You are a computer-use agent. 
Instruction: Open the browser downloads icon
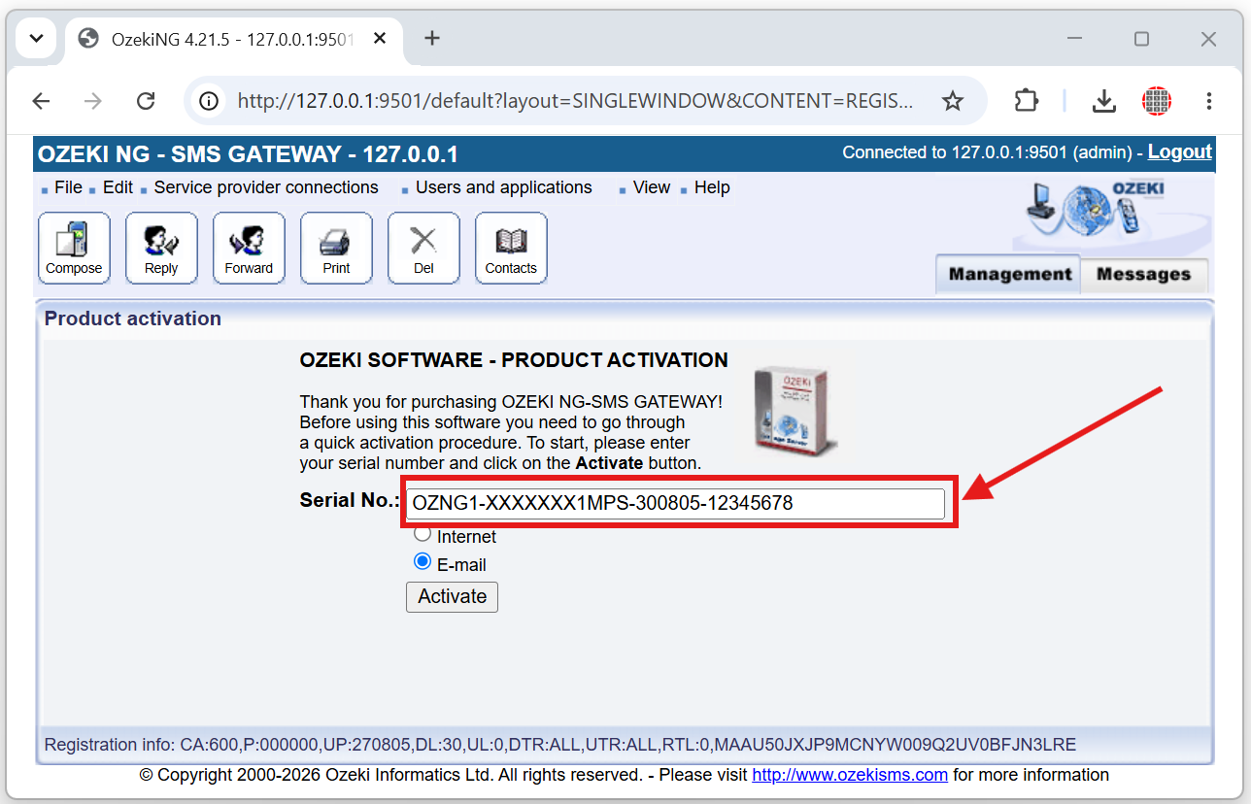pos(1103,101)
